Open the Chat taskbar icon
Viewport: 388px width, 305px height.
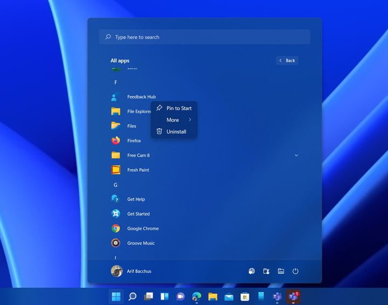(181, 296)
